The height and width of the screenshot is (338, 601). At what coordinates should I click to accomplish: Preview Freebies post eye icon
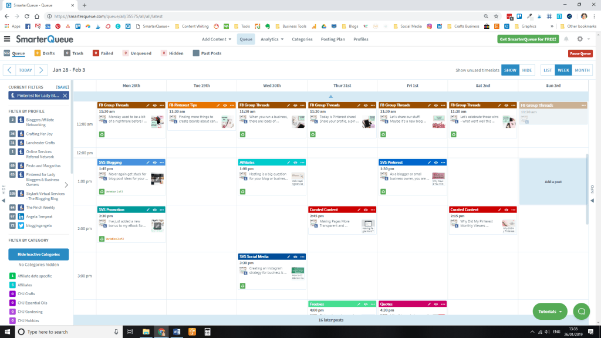366,305
